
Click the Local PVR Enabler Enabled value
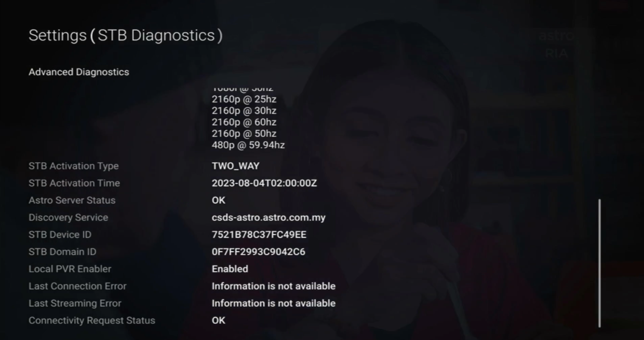point(230,268)
